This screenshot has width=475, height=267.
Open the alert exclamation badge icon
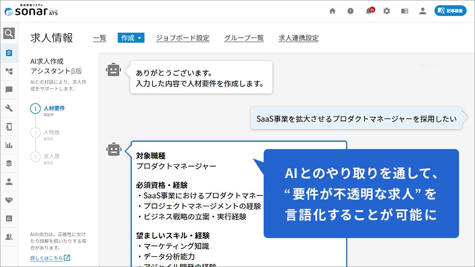(350, 11)
